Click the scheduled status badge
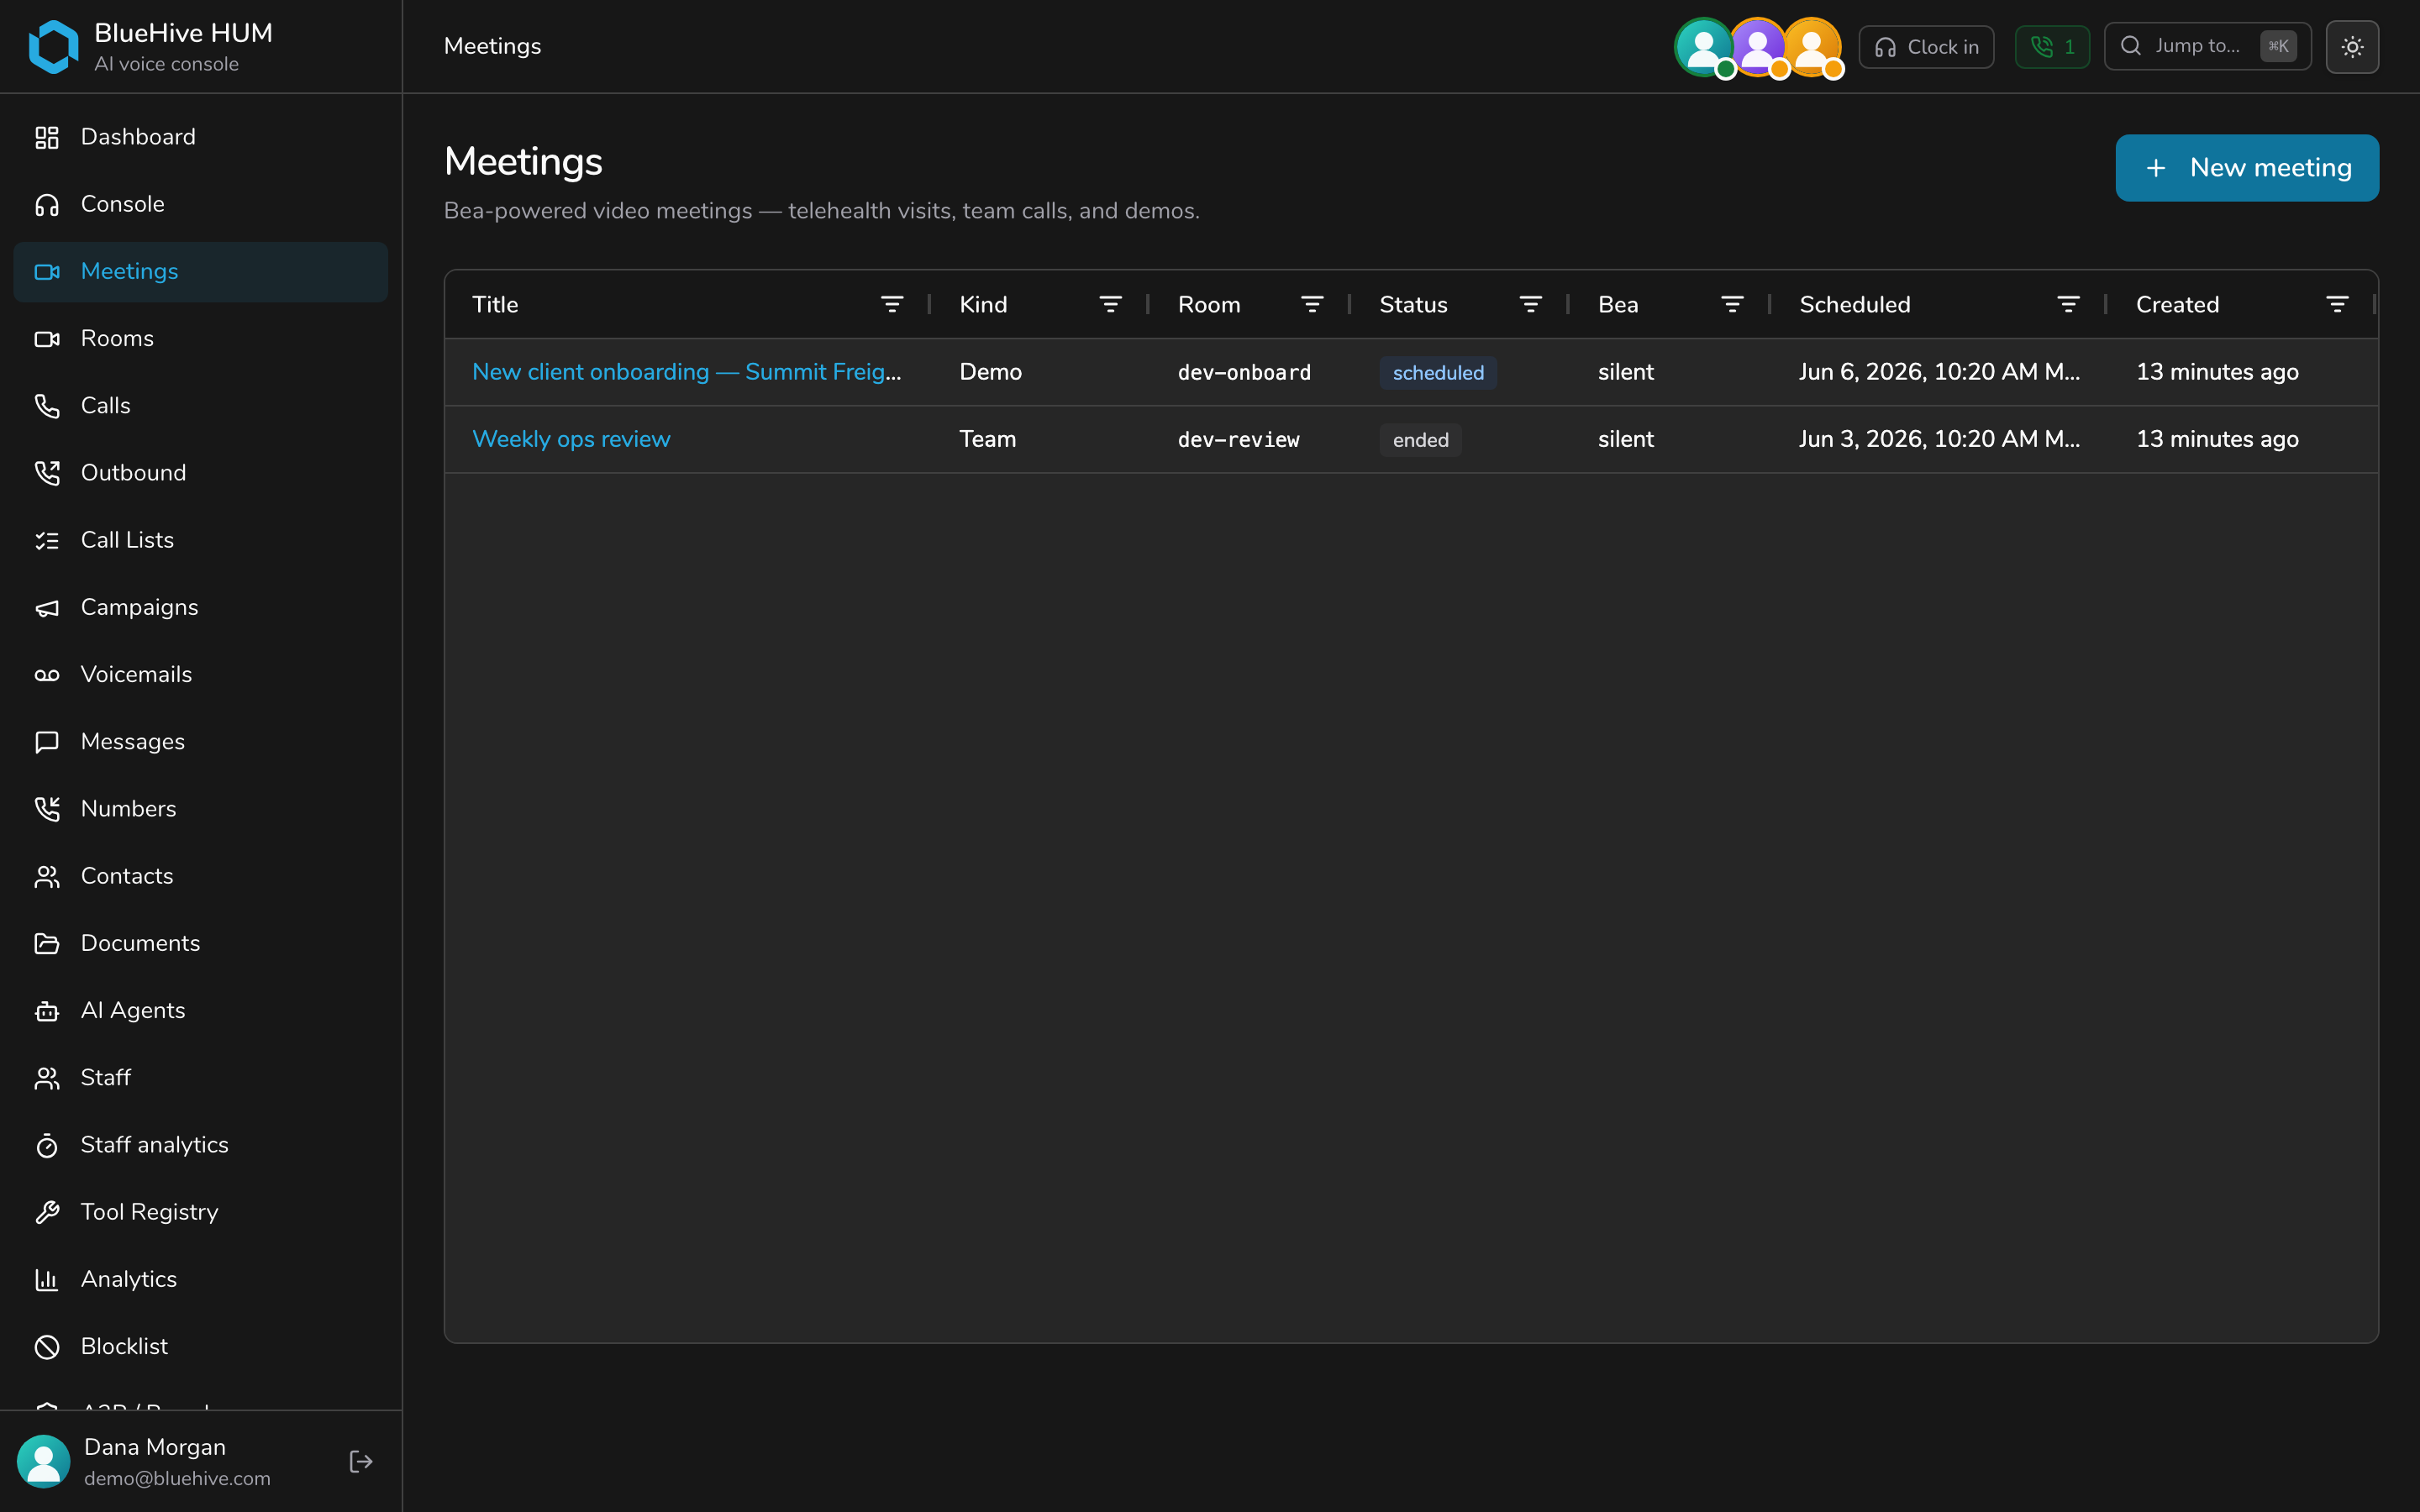 [x=1438, y=373]
